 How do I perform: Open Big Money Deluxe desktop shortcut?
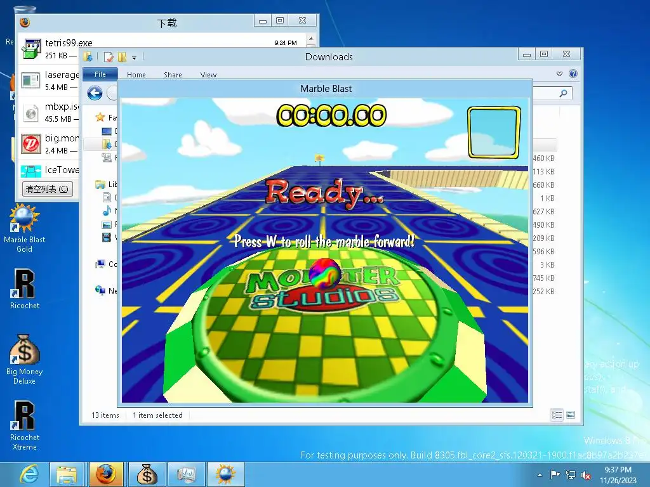tap(25, 360)
